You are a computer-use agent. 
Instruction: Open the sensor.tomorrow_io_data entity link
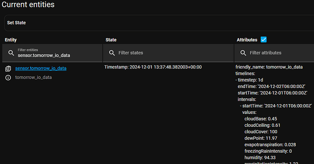(x=41, y=68)
